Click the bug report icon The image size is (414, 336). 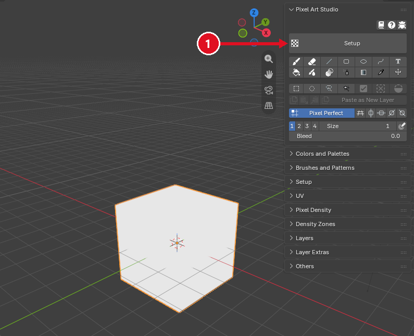[402, 25]
